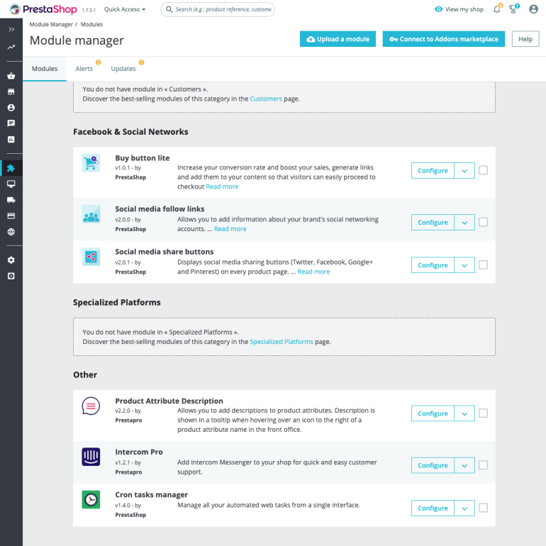Viewport: 546px width, 546px height.
Task: Expand Social media share buttons actions dropdown
Action: pyautogui.click(x=464, y=265)
